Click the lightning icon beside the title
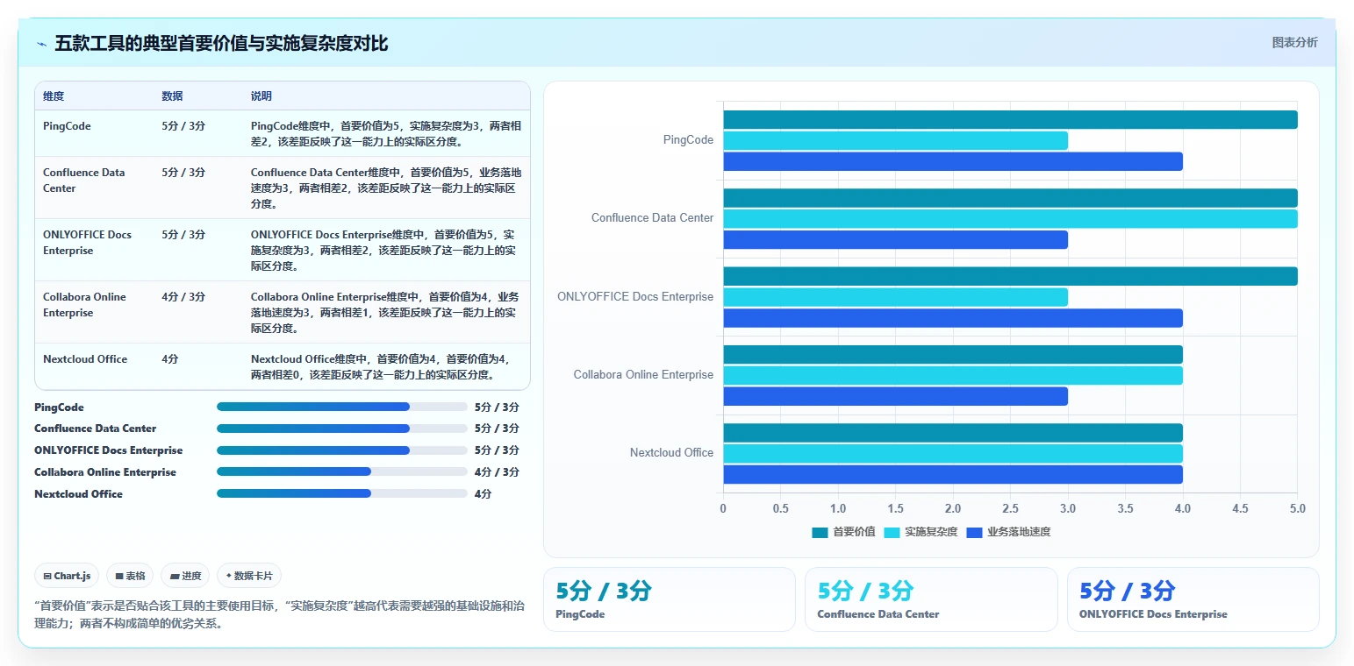The height and width of the screenshot is (666, 1354). [41, 44]
